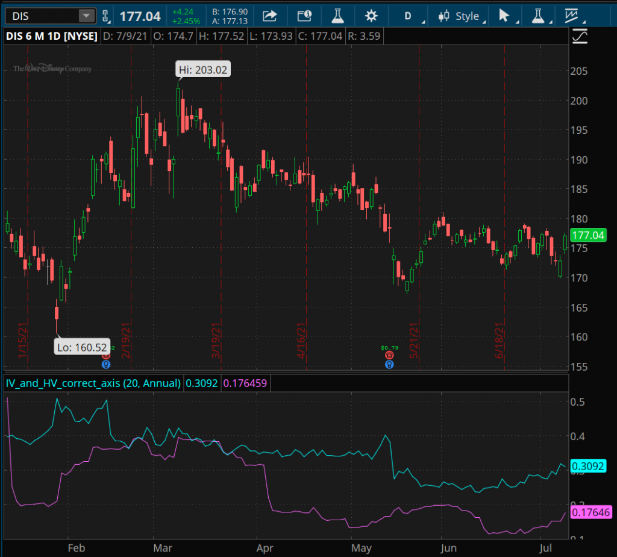Click the 0.4 volatility axis label
The height and width of the screenshot is (557, 617).
578,436
